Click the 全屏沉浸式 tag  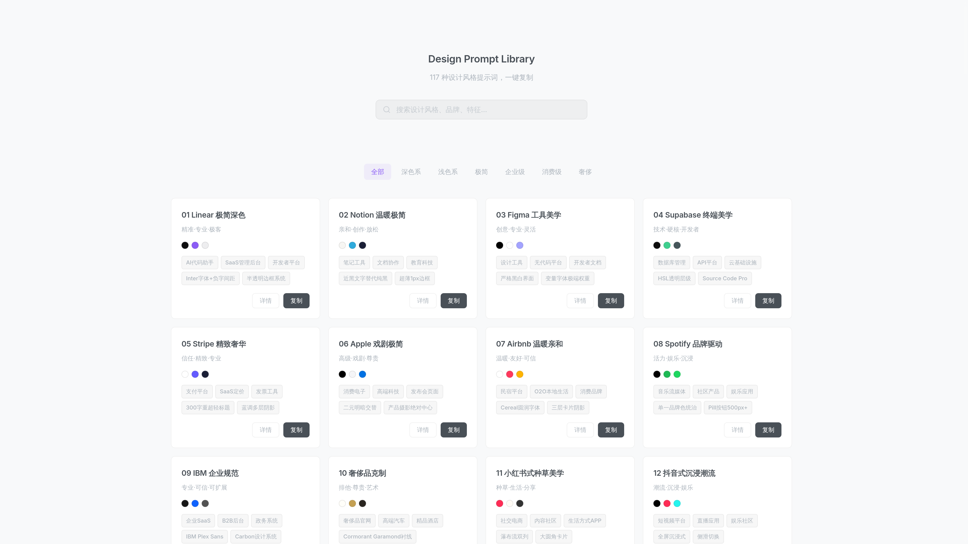click(672, 536)
